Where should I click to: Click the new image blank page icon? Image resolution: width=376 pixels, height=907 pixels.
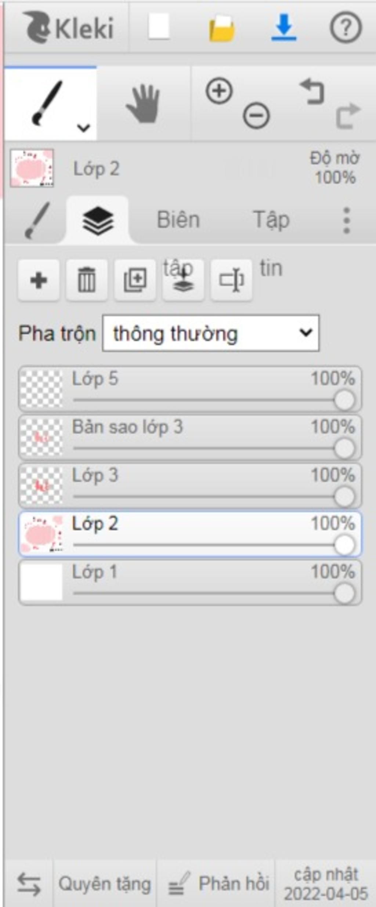159,27
